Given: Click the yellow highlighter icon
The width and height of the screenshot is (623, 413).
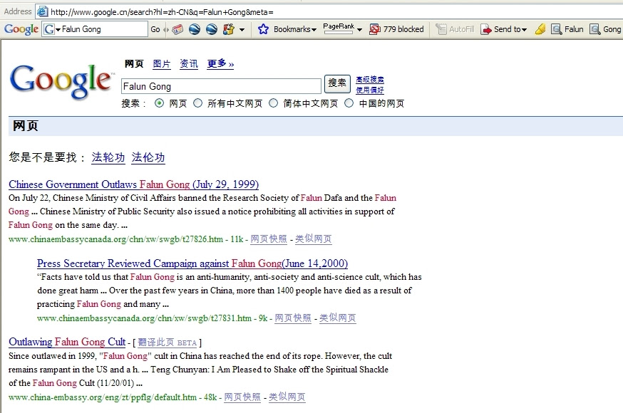Looking at the screenshot, I should 540,29.
